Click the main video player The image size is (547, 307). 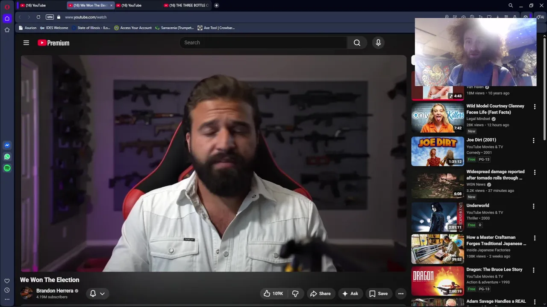coord(214,163)
